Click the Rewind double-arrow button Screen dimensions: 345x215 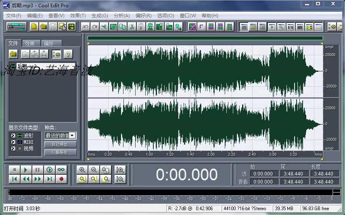[26, 179]
